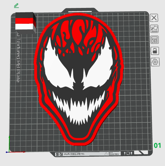The height and width of the screenshot is (166, 165).
Task: Auto-orient objects on this plate
Action: tap(154, 29)
